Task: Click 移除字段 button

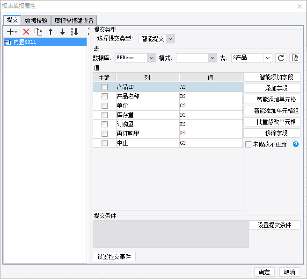Action: click(x=272, y=133)
